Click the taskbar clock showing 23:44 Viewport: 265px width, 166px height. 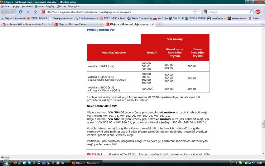[x=259, y=163]
